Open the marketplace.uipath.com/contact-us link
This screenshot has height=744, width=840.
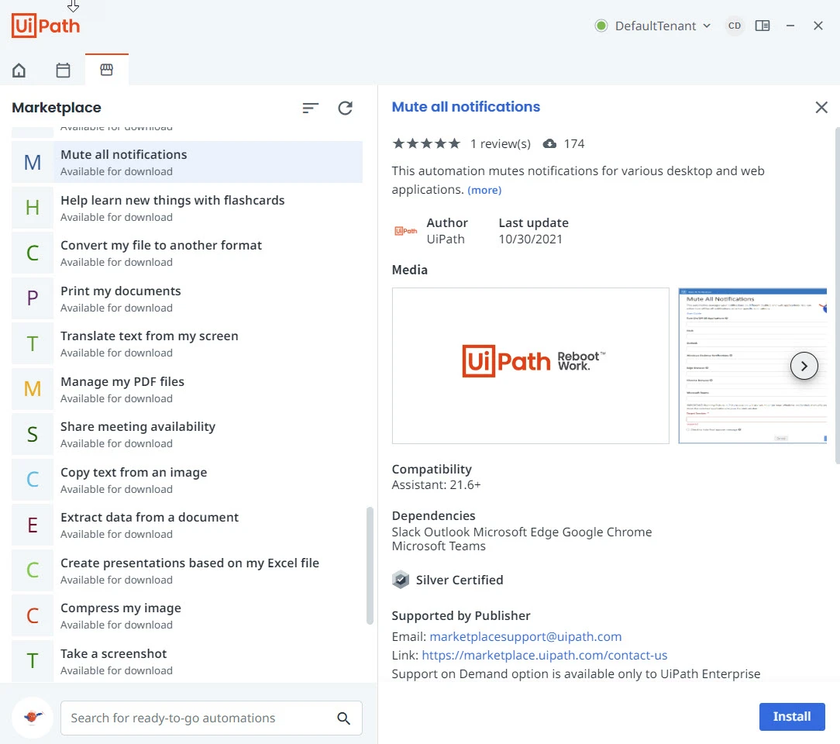(544, 656)
